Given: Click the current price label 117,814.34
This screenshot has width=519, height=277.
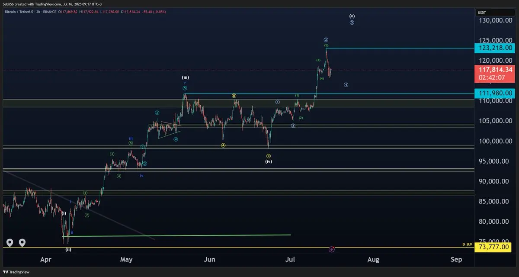Looking at the screenshot, I should click(x=495, y=70).
